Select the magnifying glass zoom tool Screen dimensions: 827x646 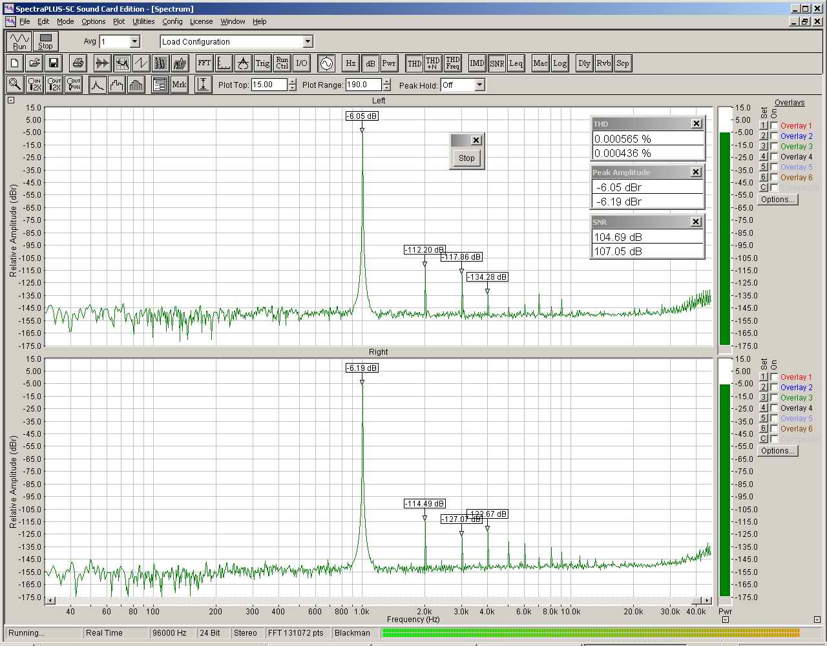click(15, 85)
